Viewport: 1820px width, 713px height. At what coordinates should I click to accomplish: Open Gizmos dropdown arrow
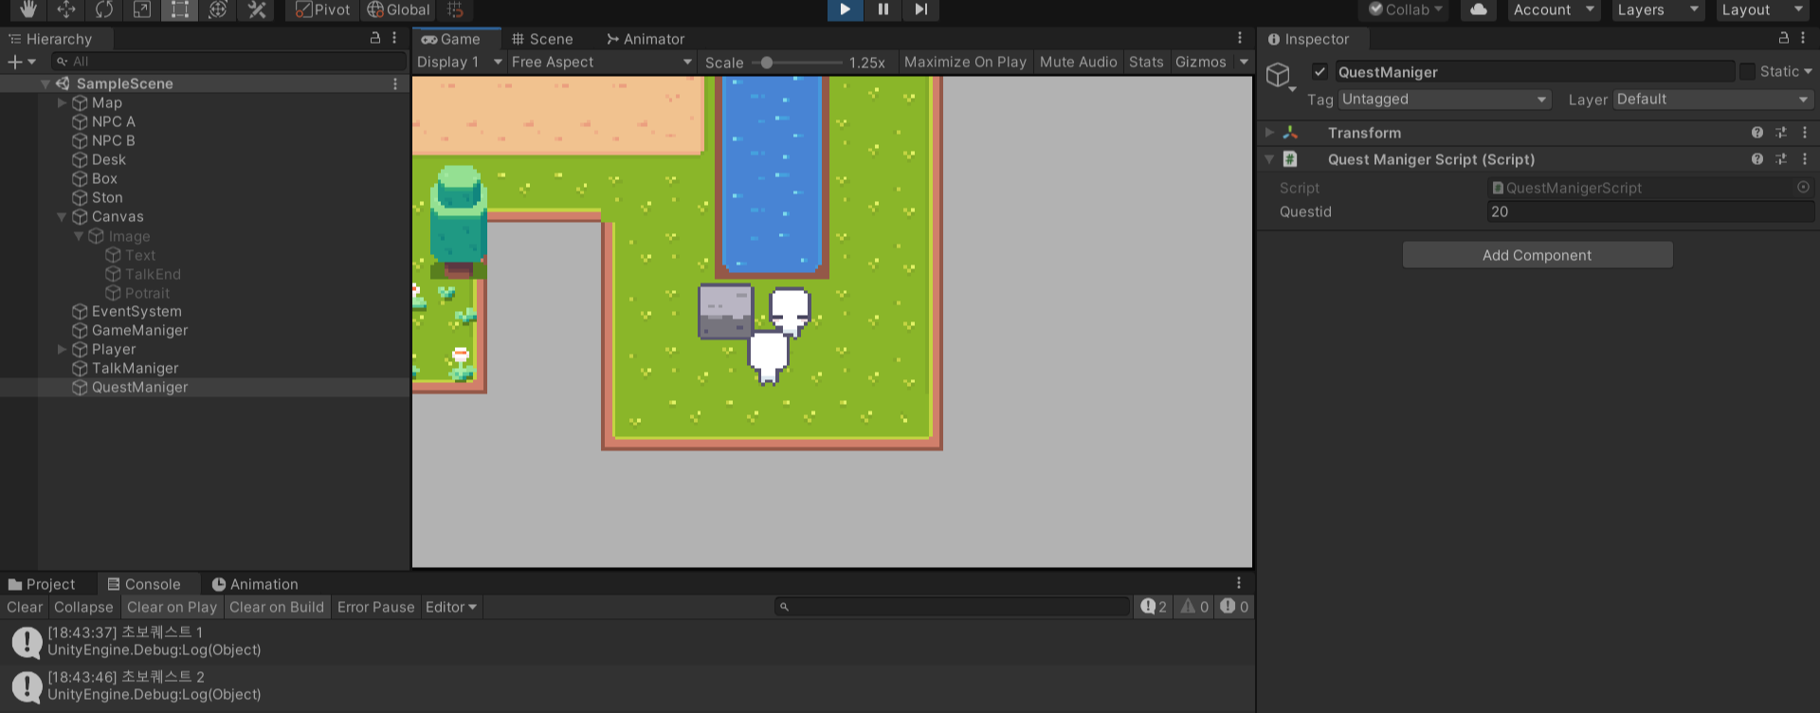pos(1244,62)
